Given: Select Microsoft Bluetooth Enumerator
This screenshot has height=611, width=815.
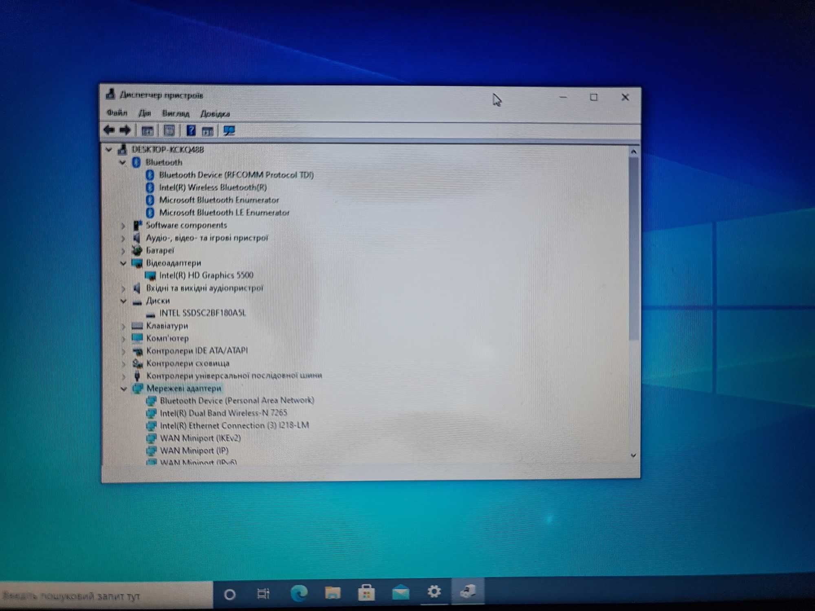Looking at the screenshot, I should click(219, 200).
